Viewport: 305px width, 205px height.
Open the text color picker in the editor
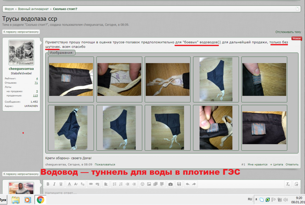pyautogui.click(x=69, y=184)
